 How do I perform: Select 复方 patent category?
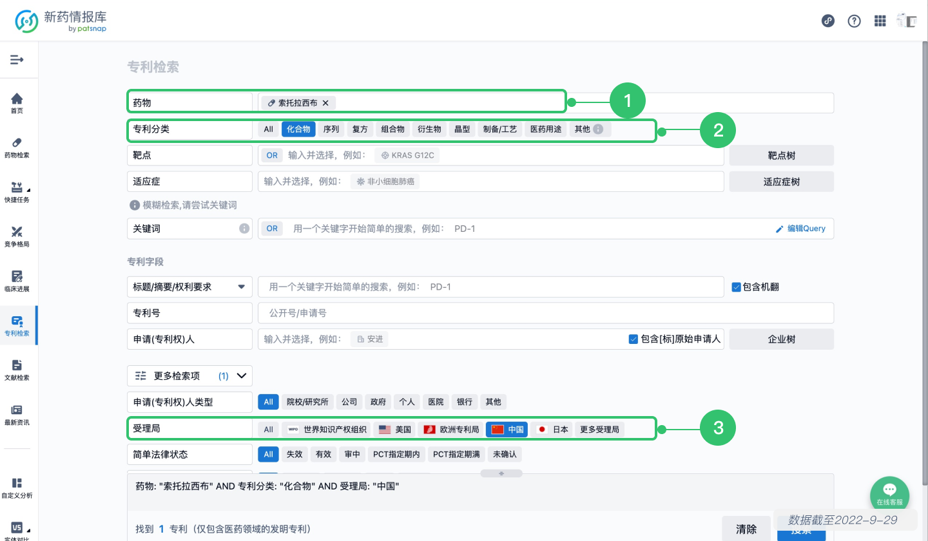pyautogui.click(x=360, y=129)
